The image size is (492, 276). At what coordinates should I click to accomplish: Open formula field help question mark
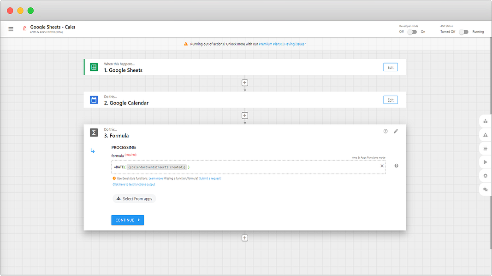pyautogui.click(x=396, y=166)
